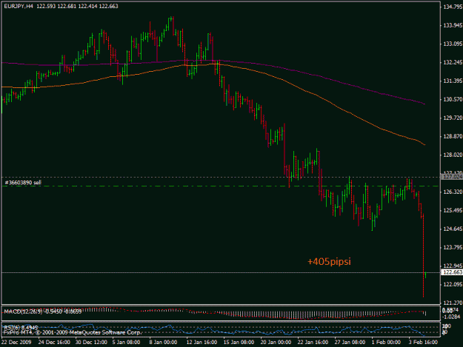Image resolution: width=463 pixels, height=347 pixels.
Task: Click the 20 Jan 00:00 time label
Action: (276, 343)
